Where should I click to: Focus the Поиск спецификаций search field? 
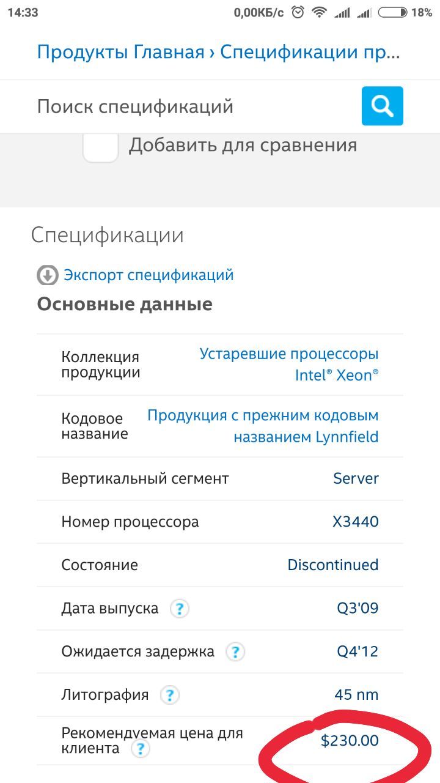pos(189,106)
